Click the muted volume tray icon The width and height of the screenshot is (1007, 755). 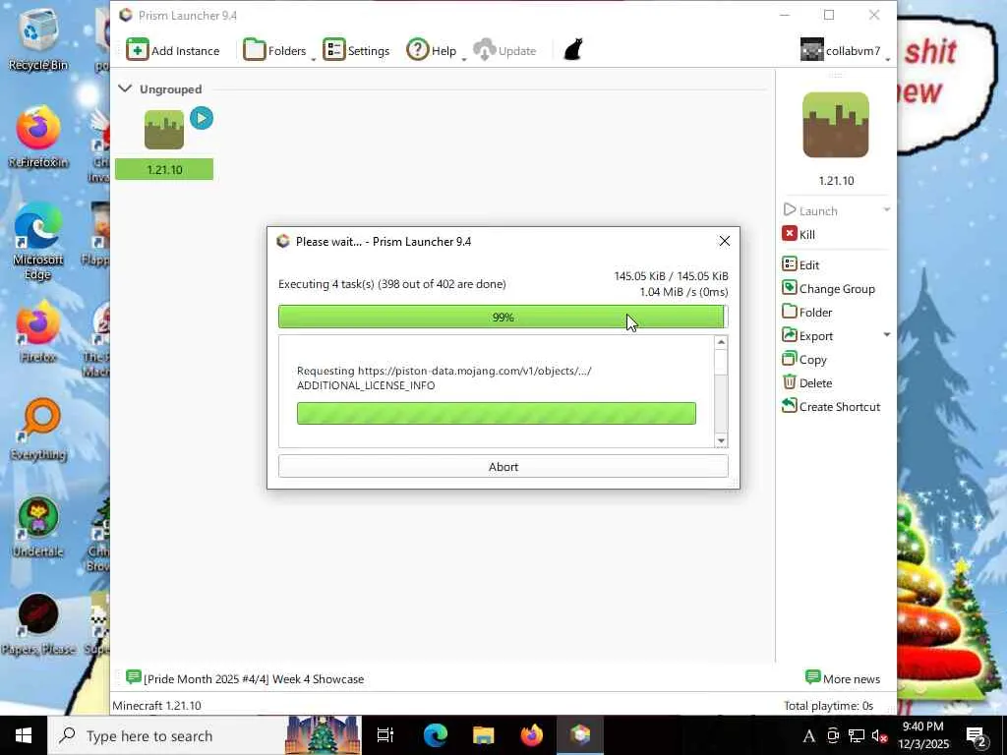879,735
